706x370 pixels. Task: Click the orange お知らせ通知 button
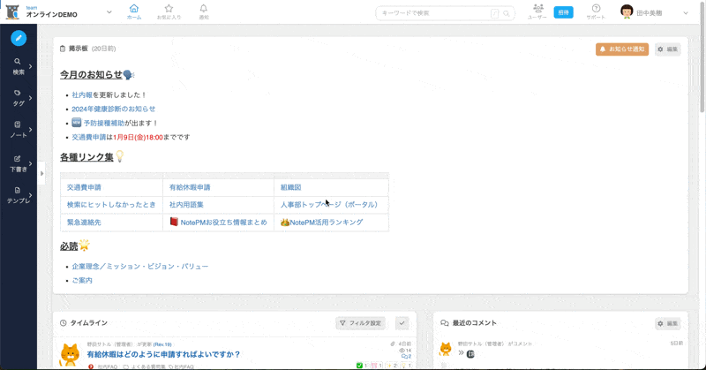621,49
